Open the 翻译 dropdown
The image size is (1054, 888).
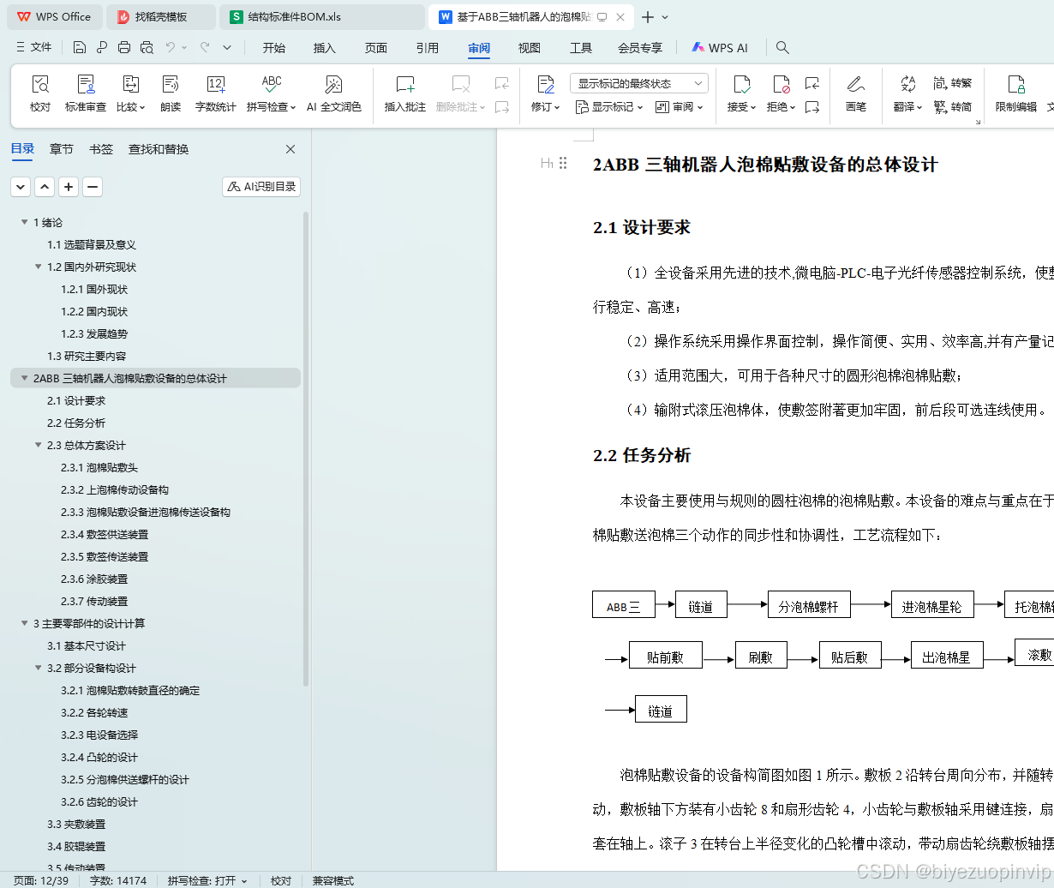tap(908, 107)
